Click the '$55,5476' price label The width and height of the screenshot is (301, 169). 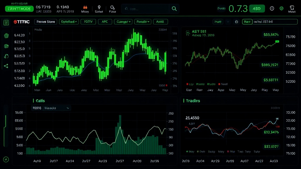(271, 35)
